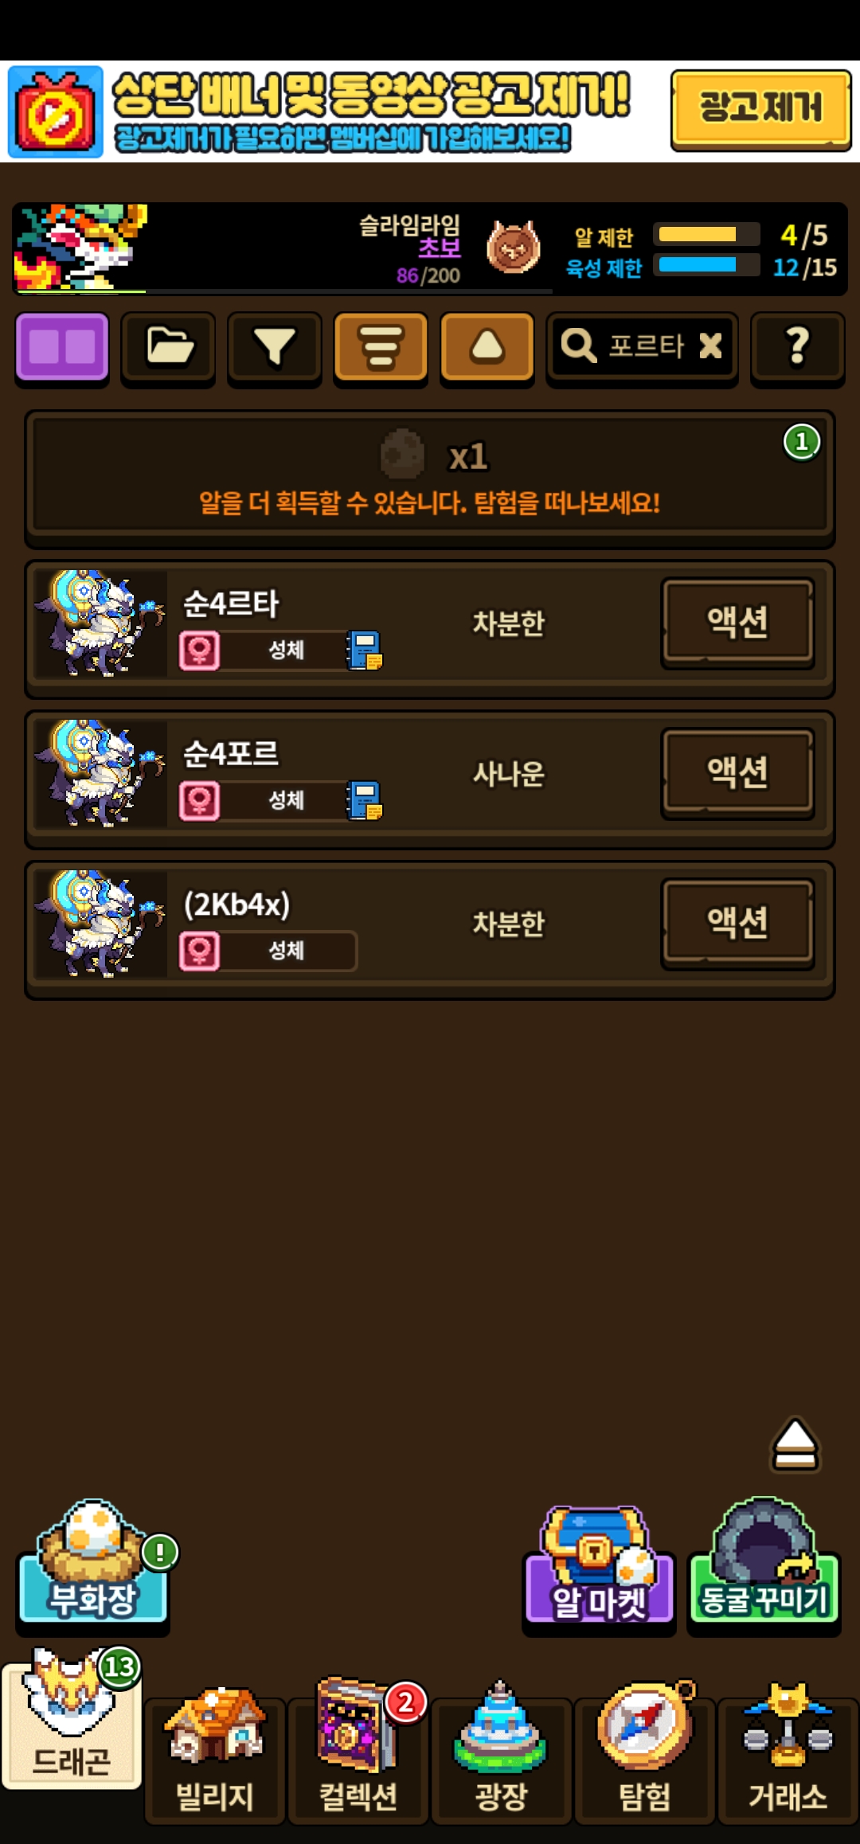
Task: Open 알 마켓 treasure chest icon
Action: click(x=599, y=1566)
